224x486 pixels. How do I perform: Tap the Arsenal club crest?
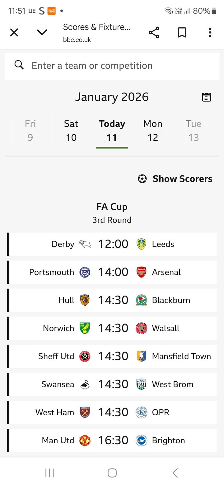pos(141,272)
